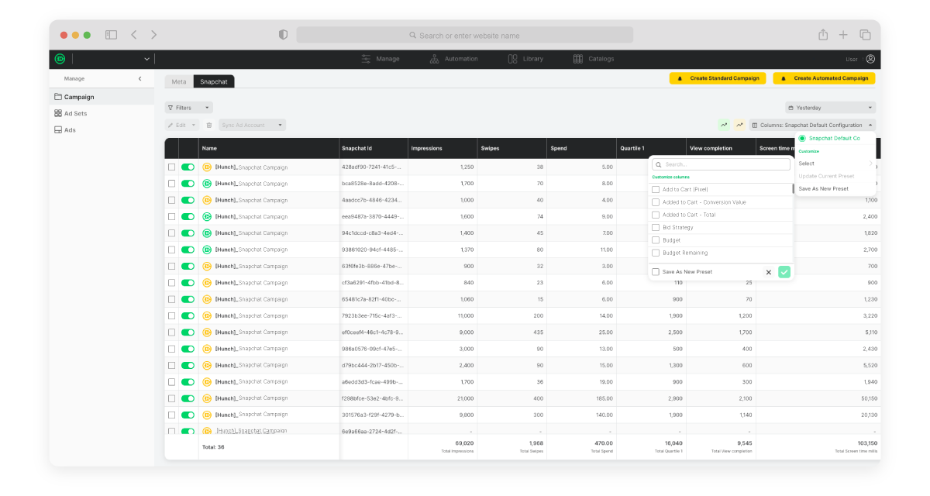Open the Library menu
This screenshot has height=496, width=930.
[x=525, y=59]
